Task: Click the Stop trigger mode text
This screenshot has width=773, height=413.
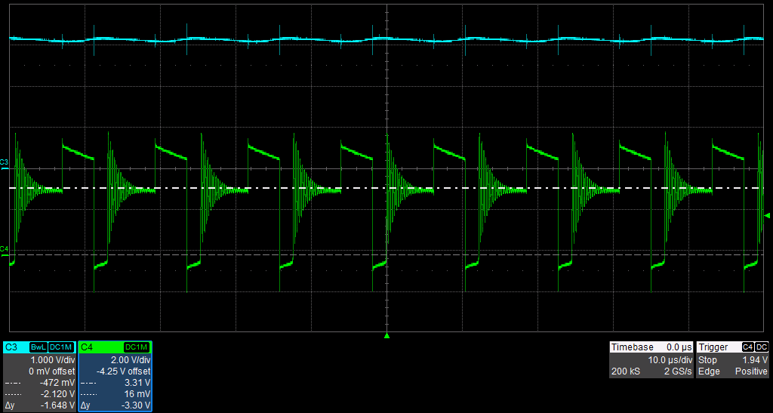Action: [707, 360]
